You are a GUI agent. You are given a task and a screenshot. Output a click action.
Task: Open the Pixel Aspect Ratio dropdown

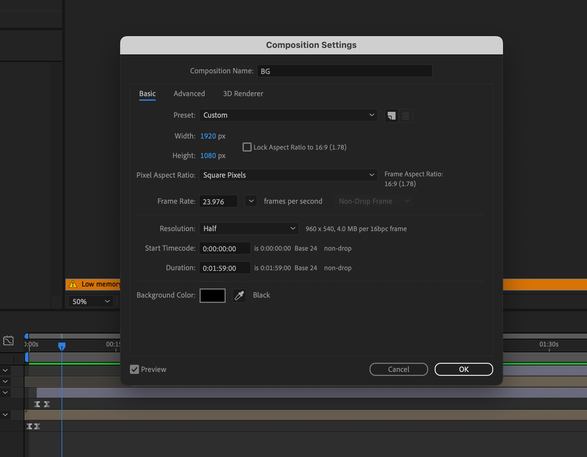288,175
